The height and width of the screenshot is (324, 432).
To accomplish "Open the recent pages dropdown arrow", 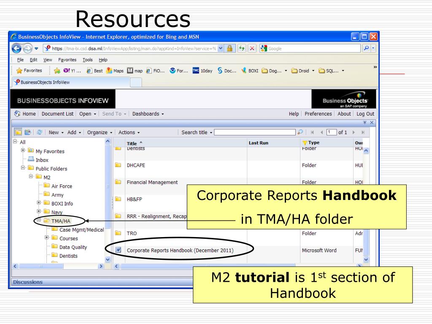I will tap(36, 49).
